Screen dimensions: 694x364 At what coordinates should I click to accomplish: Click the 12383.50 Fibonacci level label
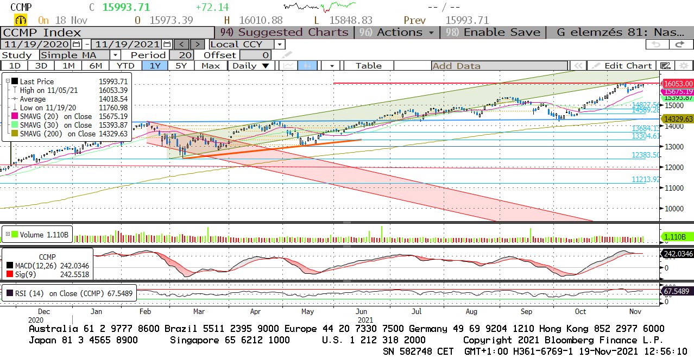646,155
